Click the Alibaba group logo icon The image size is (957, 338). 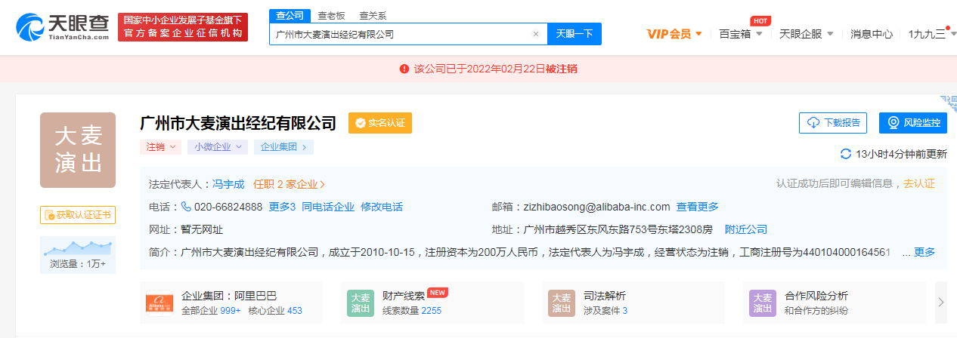tap(159, 303)
